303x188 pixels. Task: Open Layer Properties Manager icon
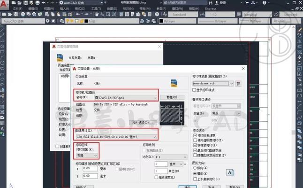(61, 21)
